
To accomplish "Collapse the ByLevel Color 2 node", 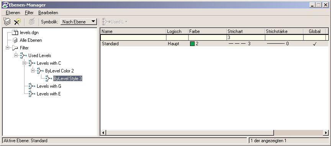I will click(33, 71).
